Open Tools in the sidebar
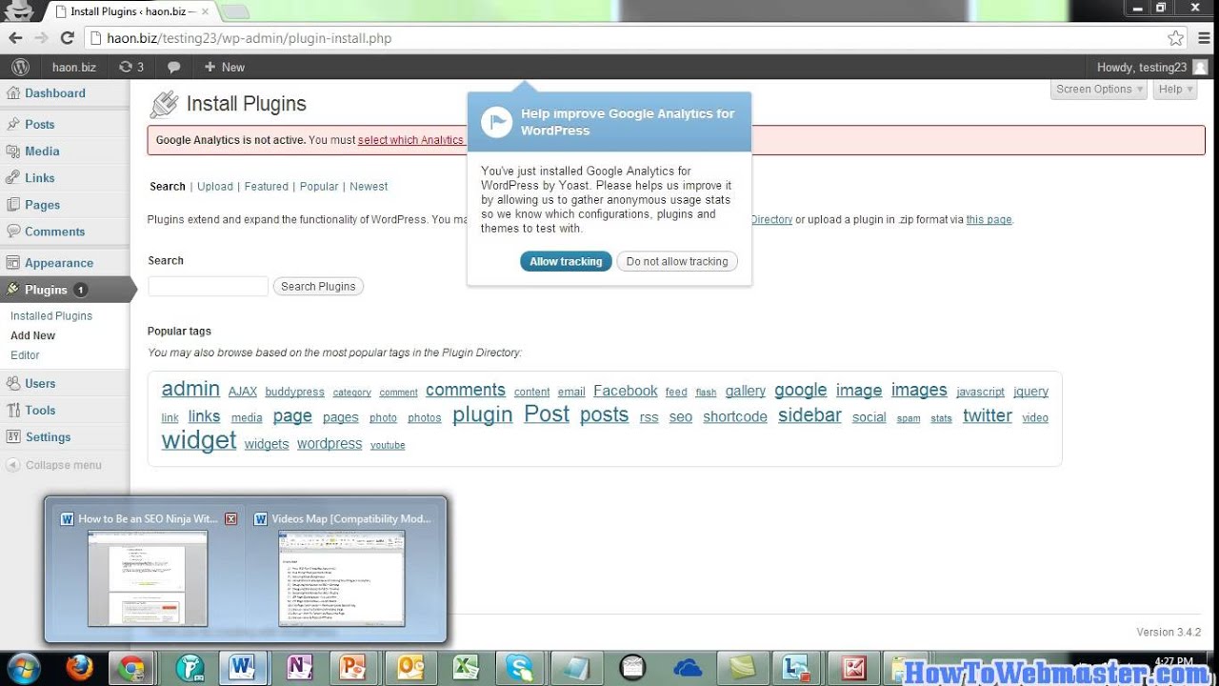This screenshot has height=686, width=1219. [40, 410]
